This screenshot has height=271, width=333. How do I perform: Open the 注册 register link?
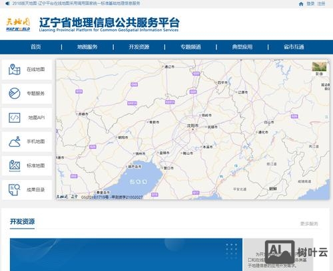click(x=321, y=3)
